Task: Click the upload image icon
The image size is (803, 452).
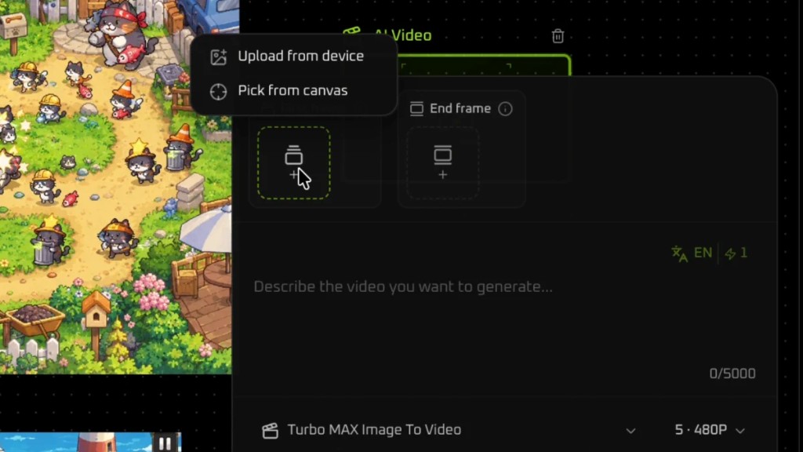Action: 219,56
